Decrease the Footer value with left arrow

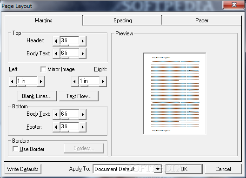(56, 127)
